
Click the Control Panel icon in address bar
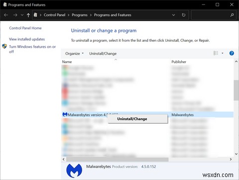(x=35, y=15)
